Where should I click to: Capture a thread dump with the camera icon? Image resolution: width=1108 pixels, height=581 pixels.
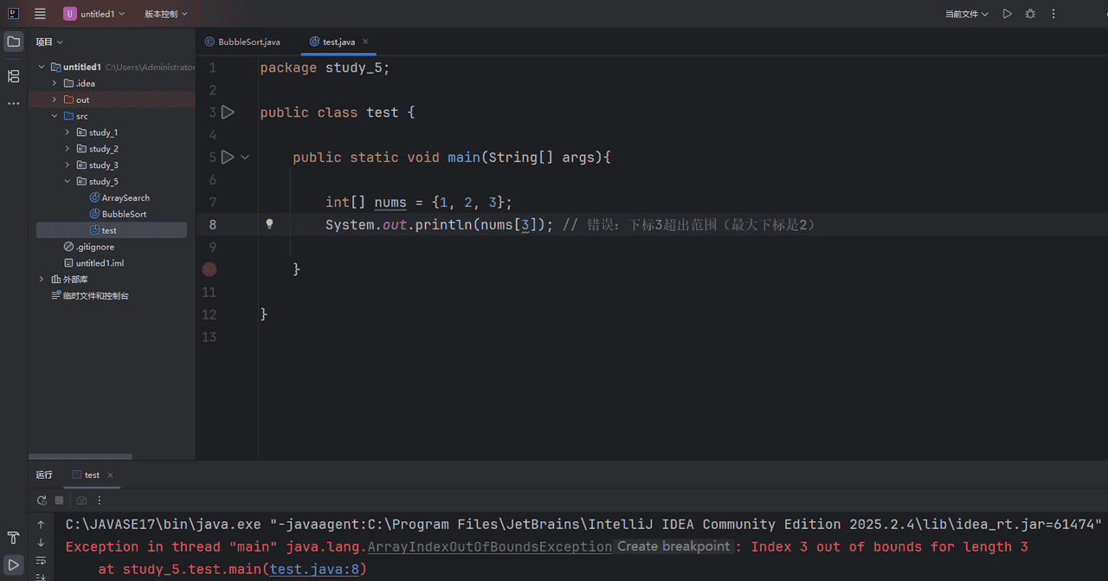(81, 500)
